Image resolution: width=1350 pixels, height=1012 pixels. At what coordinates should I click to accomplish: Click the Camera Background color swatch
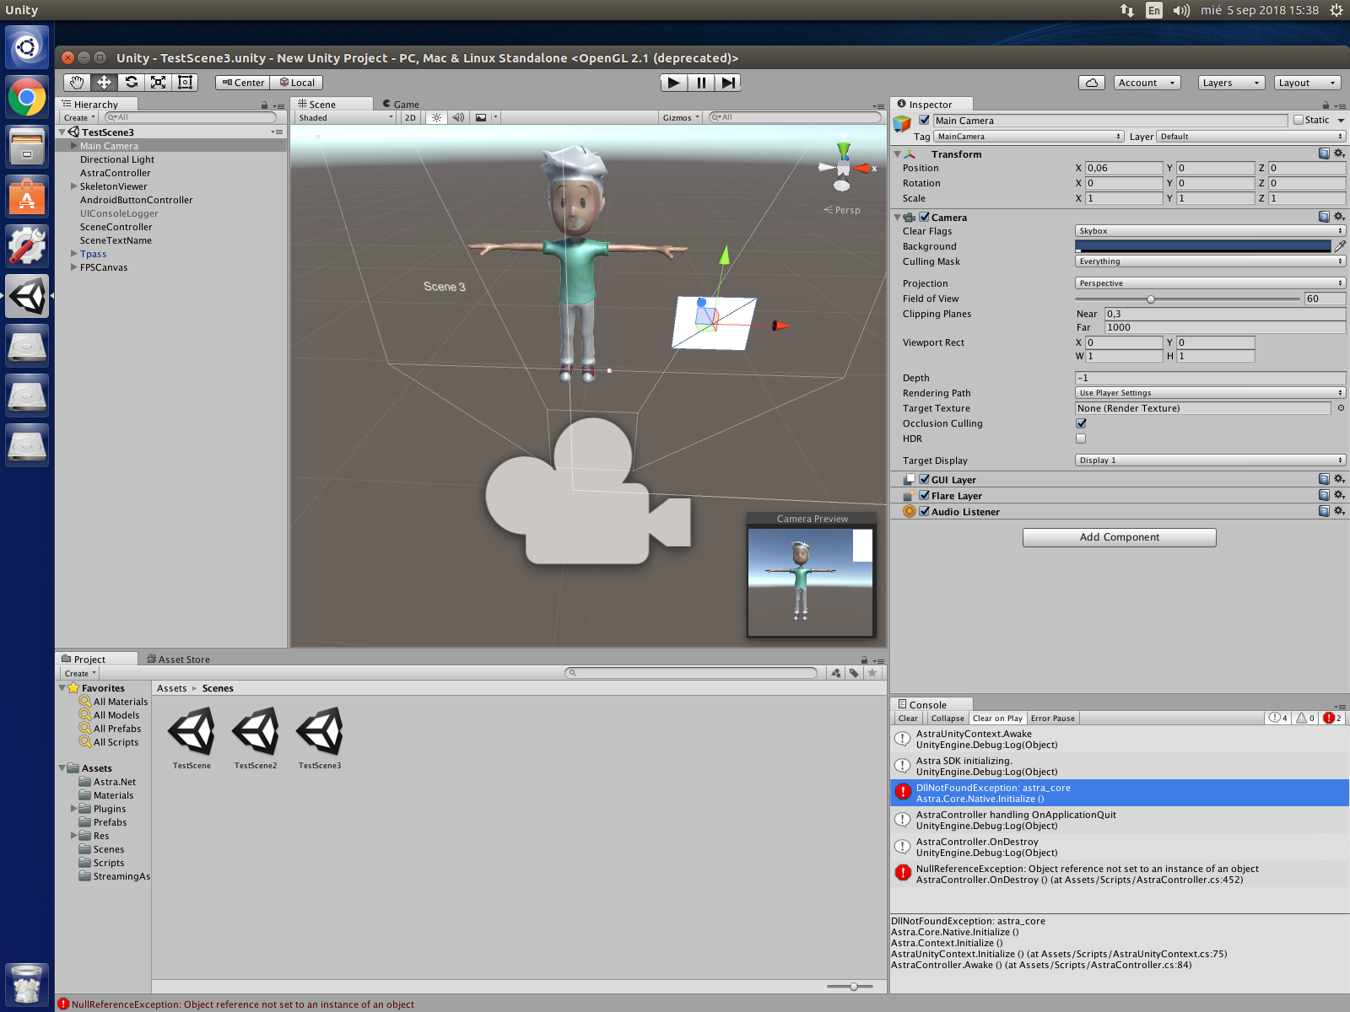click(x=1203, y=246)
